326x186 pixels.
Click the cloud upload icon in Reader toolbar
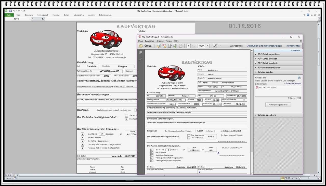click(x=175, y=46)
